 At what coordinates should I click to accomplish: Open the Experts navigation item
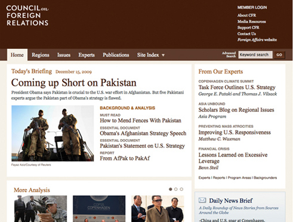(87, 55)
